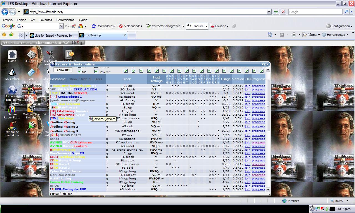The height and width of the screenshot is (213, 355).
Task: Open the Edición menu
Action: point(21,20)
